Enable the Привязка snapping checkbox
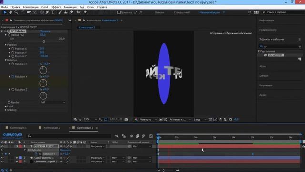 (119, 12)
